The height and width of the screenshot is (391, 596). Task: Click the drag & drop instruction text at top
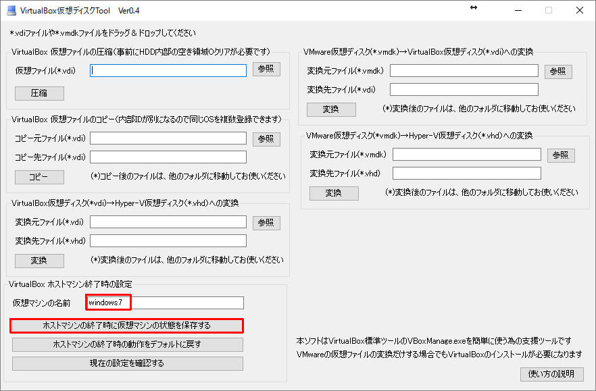(103, 33)
